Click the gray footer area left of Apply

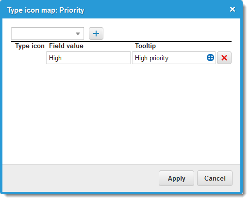[81, 178]
